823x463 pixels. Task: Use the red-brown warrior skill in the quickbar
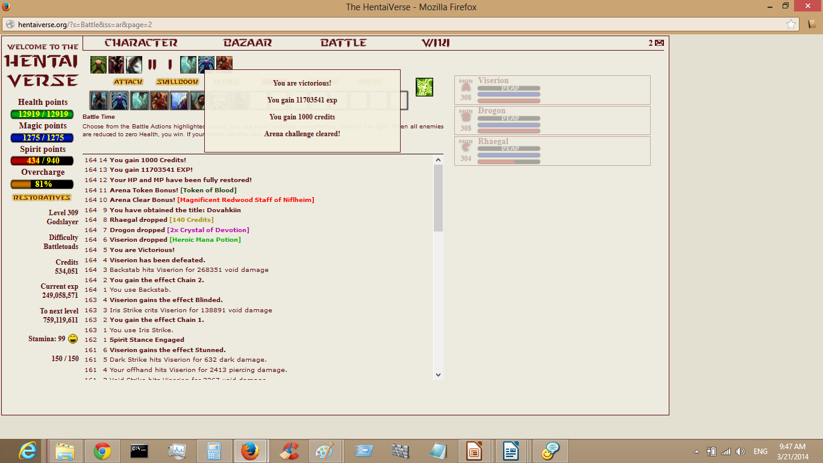click(159, 101)
